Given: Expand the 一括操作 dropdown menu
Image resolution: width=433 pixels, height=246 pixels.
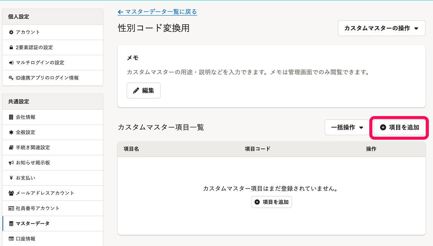Looking at the screenshot, I should [x=347, y=127].
